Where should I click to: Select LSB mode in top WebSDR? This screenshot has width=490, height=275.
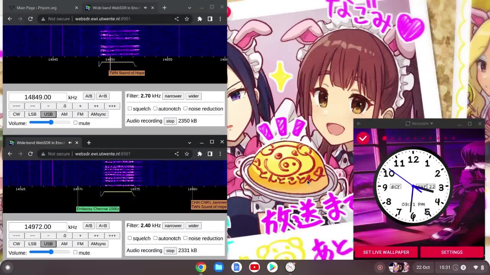coord(32,114)
